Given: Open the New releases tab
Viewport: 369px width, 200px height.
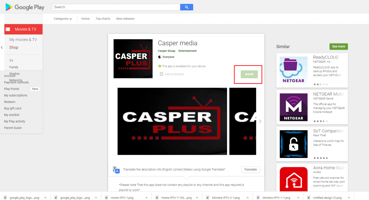Looking at the screenshot, I should (x=125, y=19).
